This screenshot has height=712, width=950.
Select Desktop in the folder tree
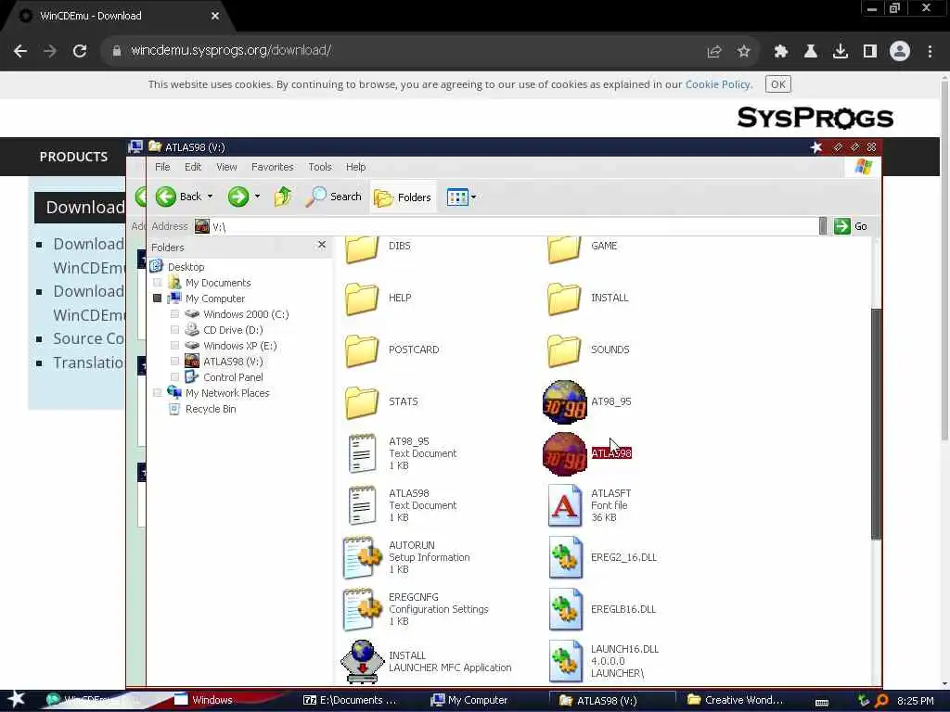tap(186, 267)
